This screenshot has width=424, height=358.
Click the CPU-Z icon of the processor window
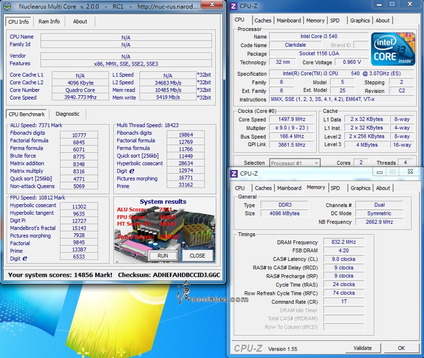pyautogui.click(x=233, y=6)
